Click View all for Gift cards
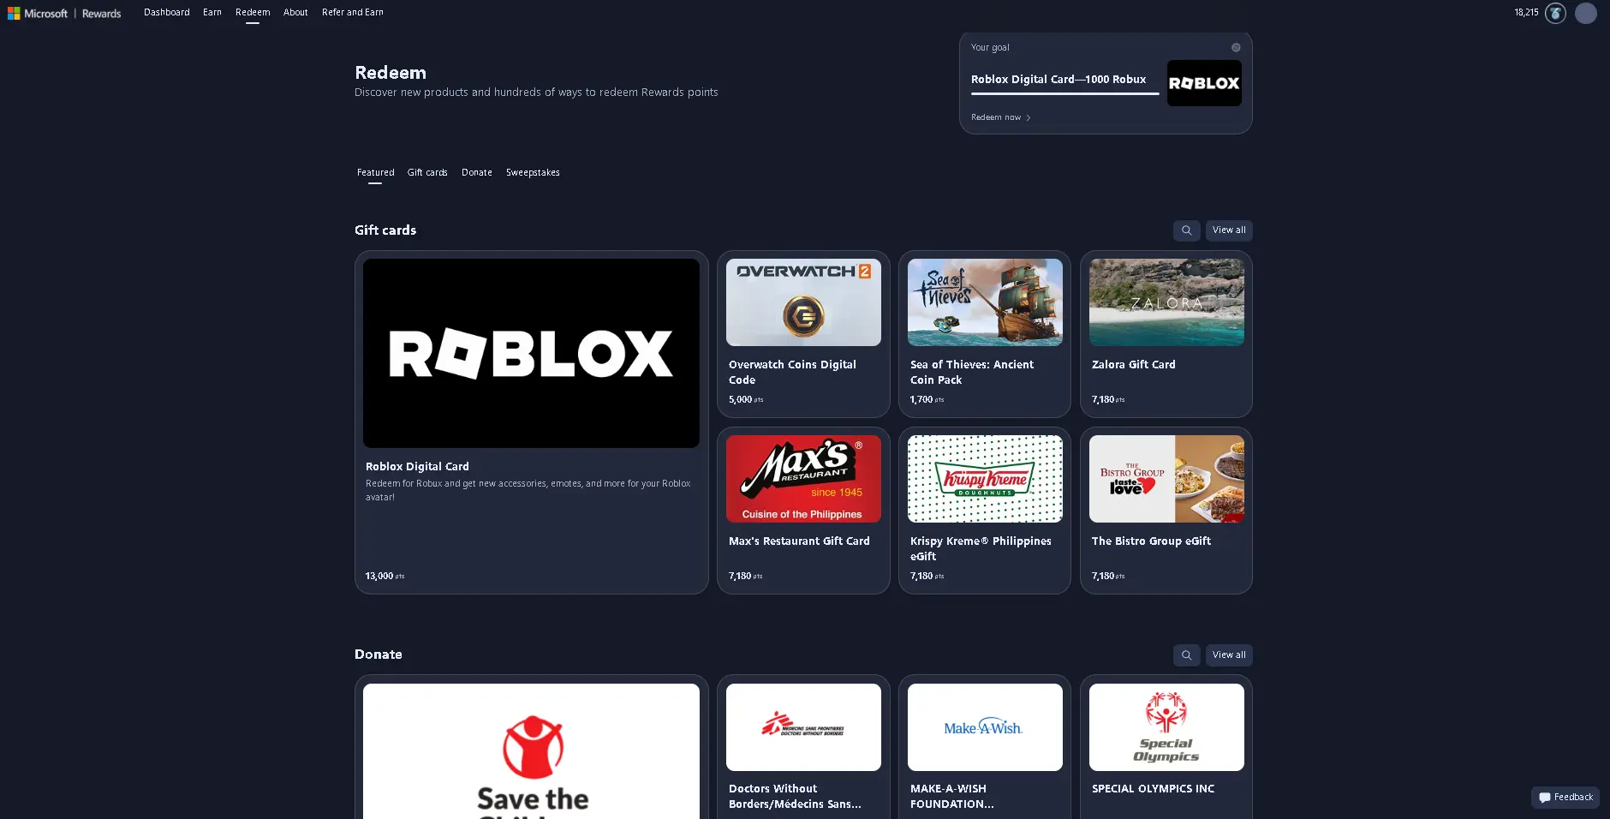The image size is (1610, 819). point(1229,230)
